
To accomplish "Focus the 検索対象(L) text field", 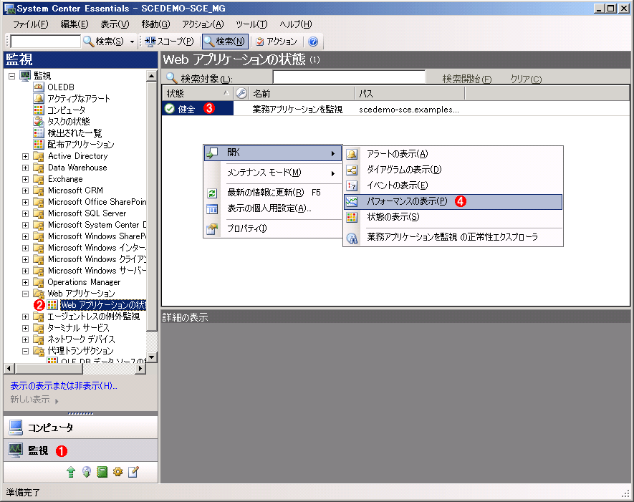I will pos(349,77).
